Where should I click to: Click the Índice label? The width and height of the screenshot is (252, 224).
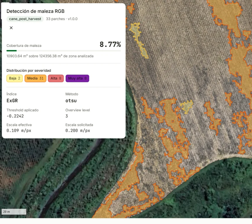pyautogui.click(x=11, y=94)
